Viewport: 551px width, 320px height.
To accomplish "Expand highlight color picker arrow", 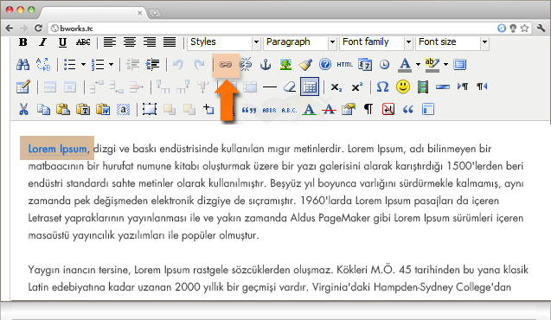I will click(x=445, y=65).
